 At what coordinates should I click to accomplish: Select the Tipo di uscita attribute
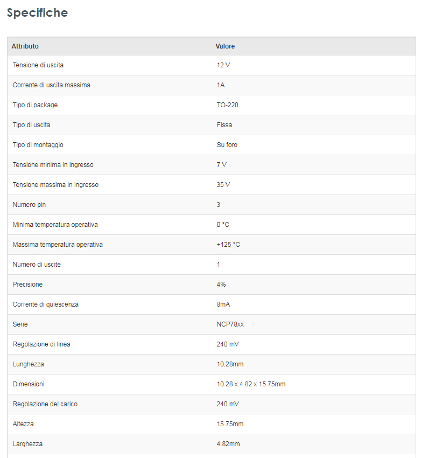point(32,125)
